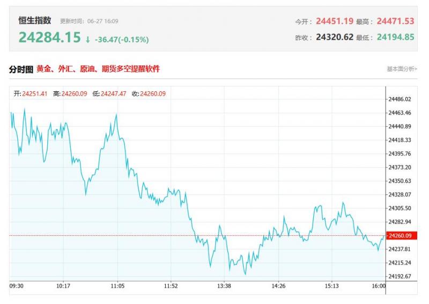Click chart open value 24251.41
This screenshot has height=304, width=429.
35,94
